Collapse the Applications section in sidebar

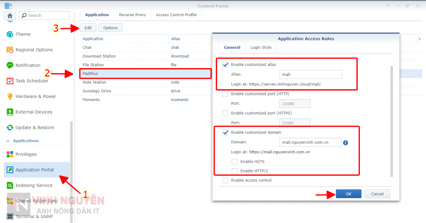pos(8,141)
